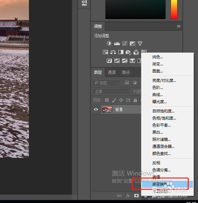Choose 色相/饱和度... menu entry
Viewport: 198px width, 203px height.
tap(167, 118)
